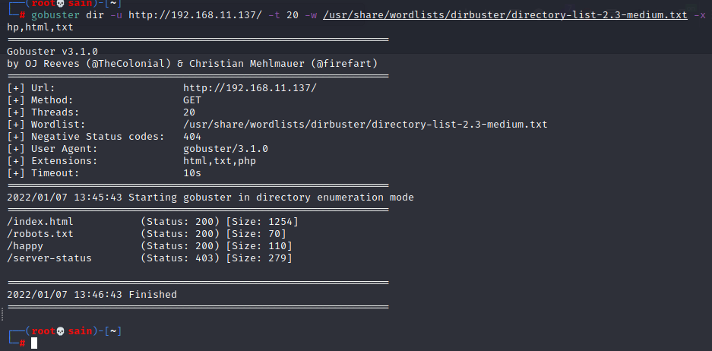The height and width of the screenshot is (351, 712).
Task: Click the gobuster command word
Action: [55, 15]
